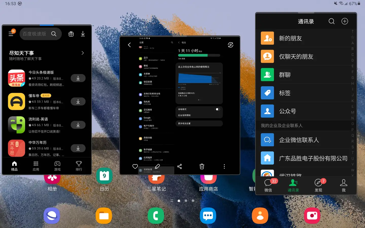
Task: Download 流利说-英语 app
Action: click(x=78, y=125)
